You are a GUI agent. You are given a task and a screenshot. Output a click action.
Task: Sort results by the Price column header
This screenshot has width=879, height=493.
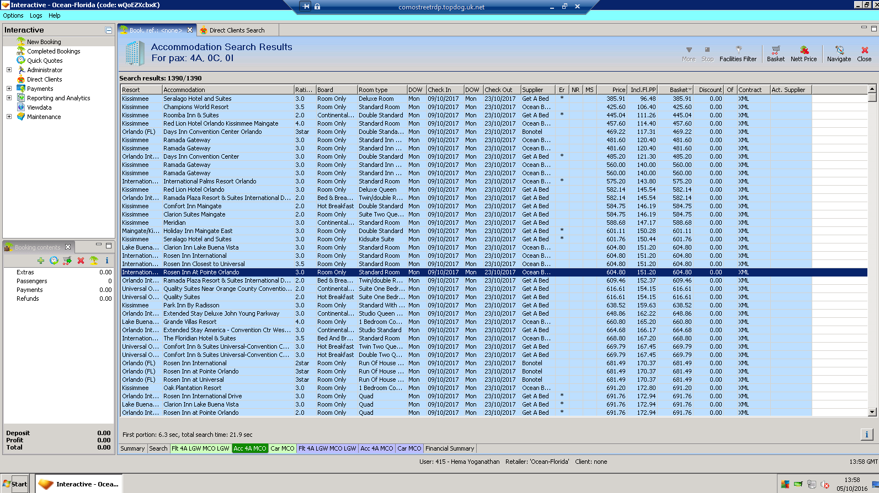[611, 90]
